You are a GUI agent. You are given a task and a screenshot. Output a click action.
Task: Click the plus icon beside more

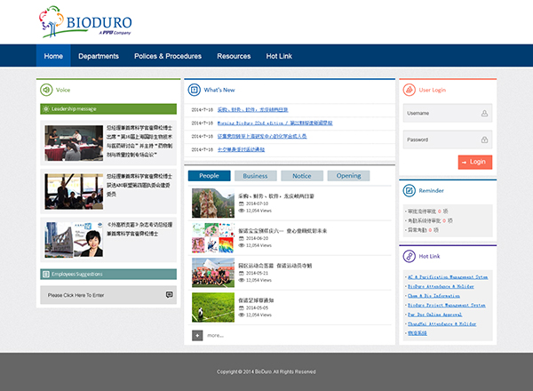click(x=197, y=335)
